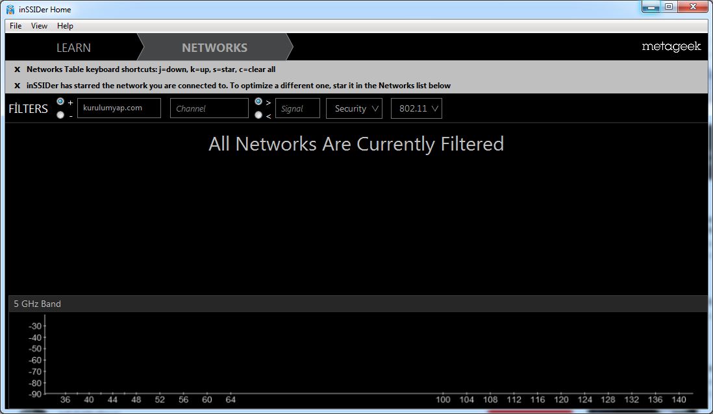Select the less-than signal radio button
This screenshot has height=414, width=713.
coord(258,115)
